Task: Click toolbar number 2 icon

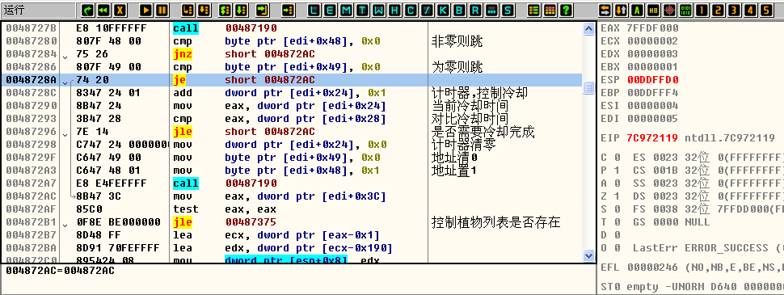Action: (718, 10)
